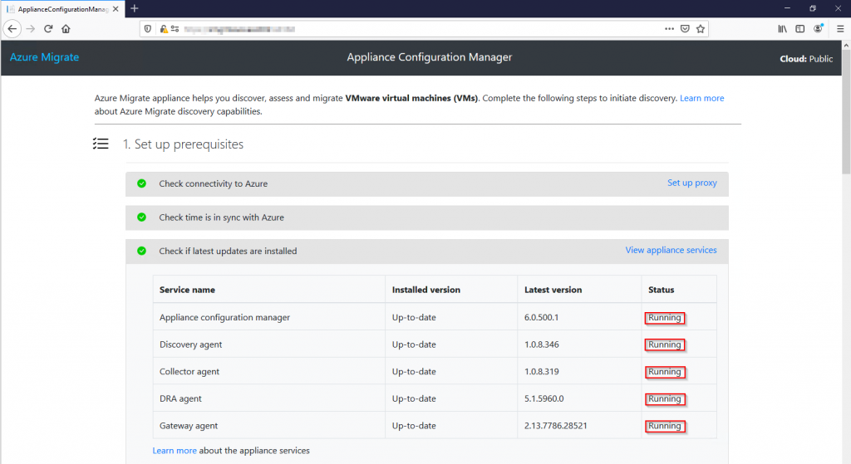
Task: Click the Set up proxy link
Action: coord(692,183)
